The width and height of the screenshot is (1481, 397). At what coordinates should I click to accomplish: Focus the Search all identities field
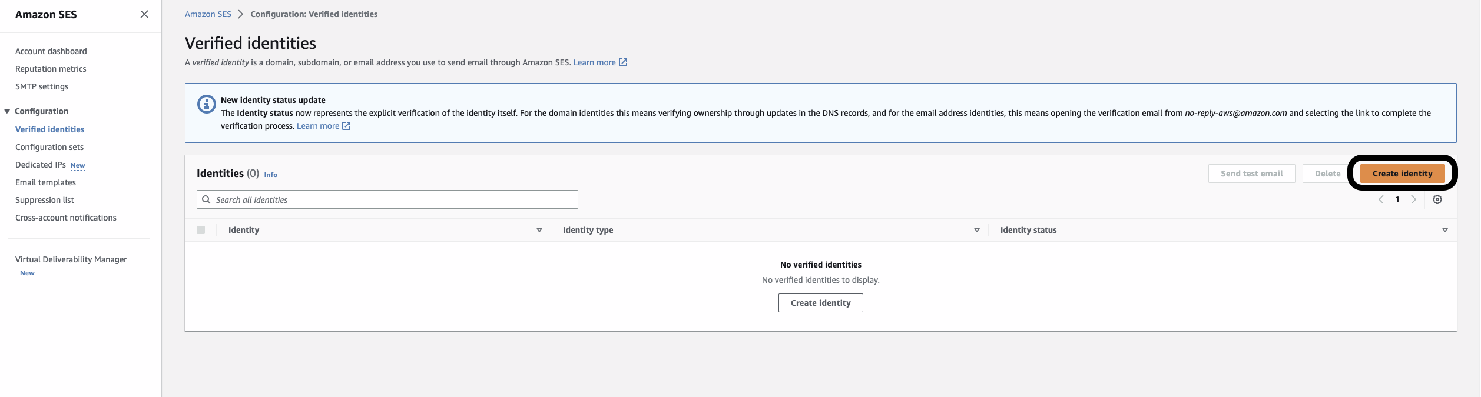point(387,199)
